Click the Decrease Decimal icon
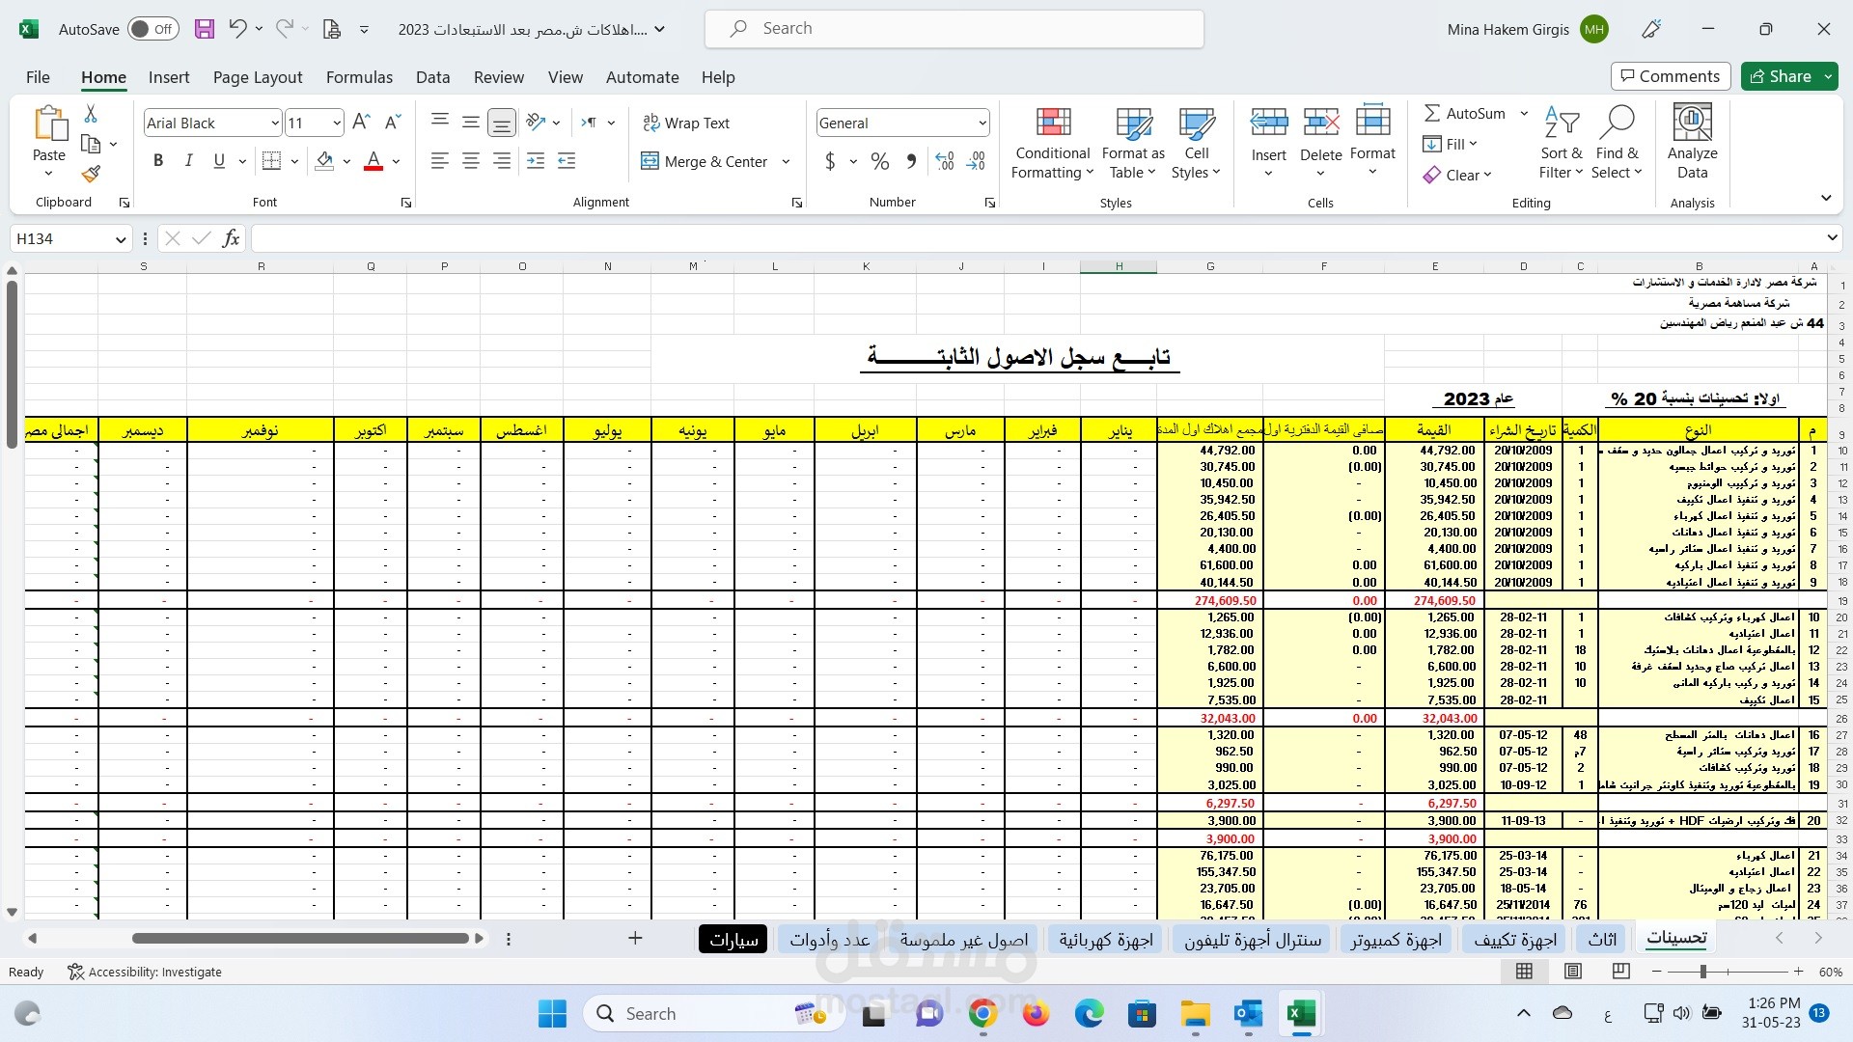 click(x=976, y=161)
